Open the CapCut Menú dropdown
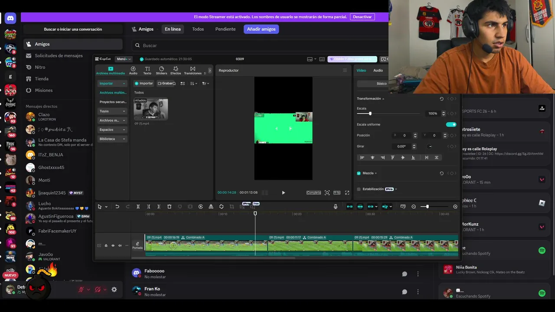 pyautogui.click(x=124, y=59)
